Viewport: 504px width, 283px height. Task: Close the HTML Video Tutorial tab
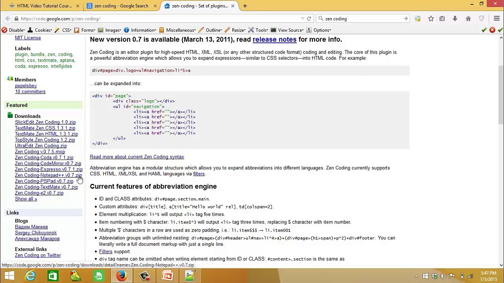pyautogui.click(x=78, y=6)
